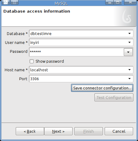Open the User name dropdown list

(x=129, y=42)
